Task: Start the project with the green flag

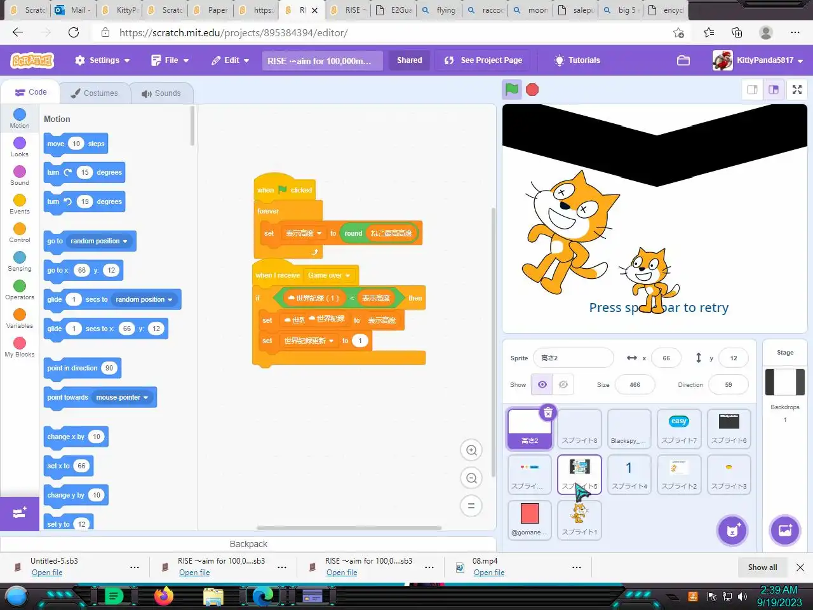Action: coord(512,90)
